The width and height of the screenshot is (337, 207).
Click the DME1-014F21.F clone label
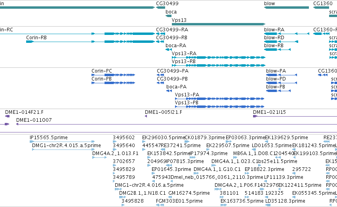(24, 112)
